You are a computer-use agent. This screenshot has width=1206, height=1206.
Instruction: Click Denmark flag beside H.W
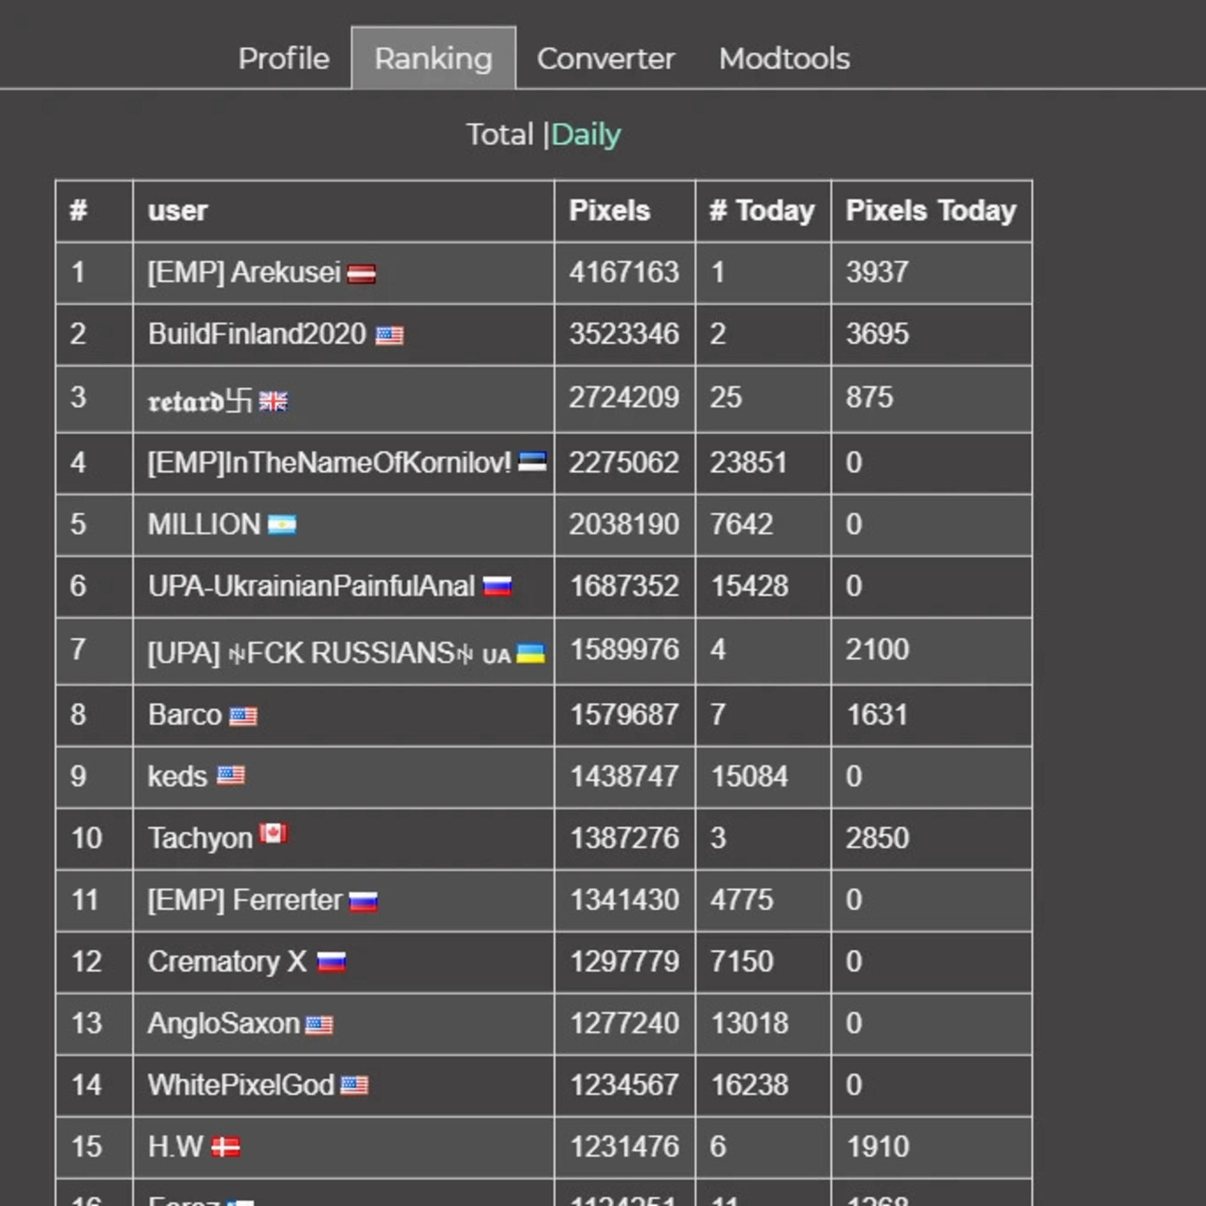(x=226, y=1148)
